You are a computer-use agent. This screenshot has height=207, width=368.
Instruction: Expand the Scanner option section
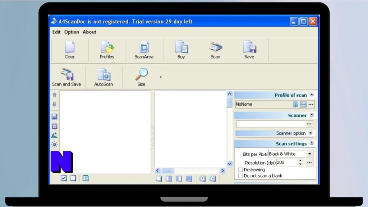(310, 133)
